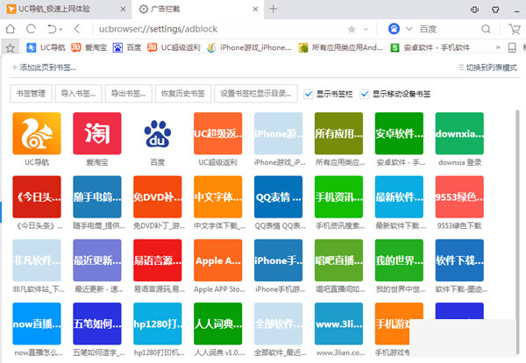Viewport: 526px width, 363px height.
Task: Click the skin shirt icon in title bar
Action: pos(495,10)
